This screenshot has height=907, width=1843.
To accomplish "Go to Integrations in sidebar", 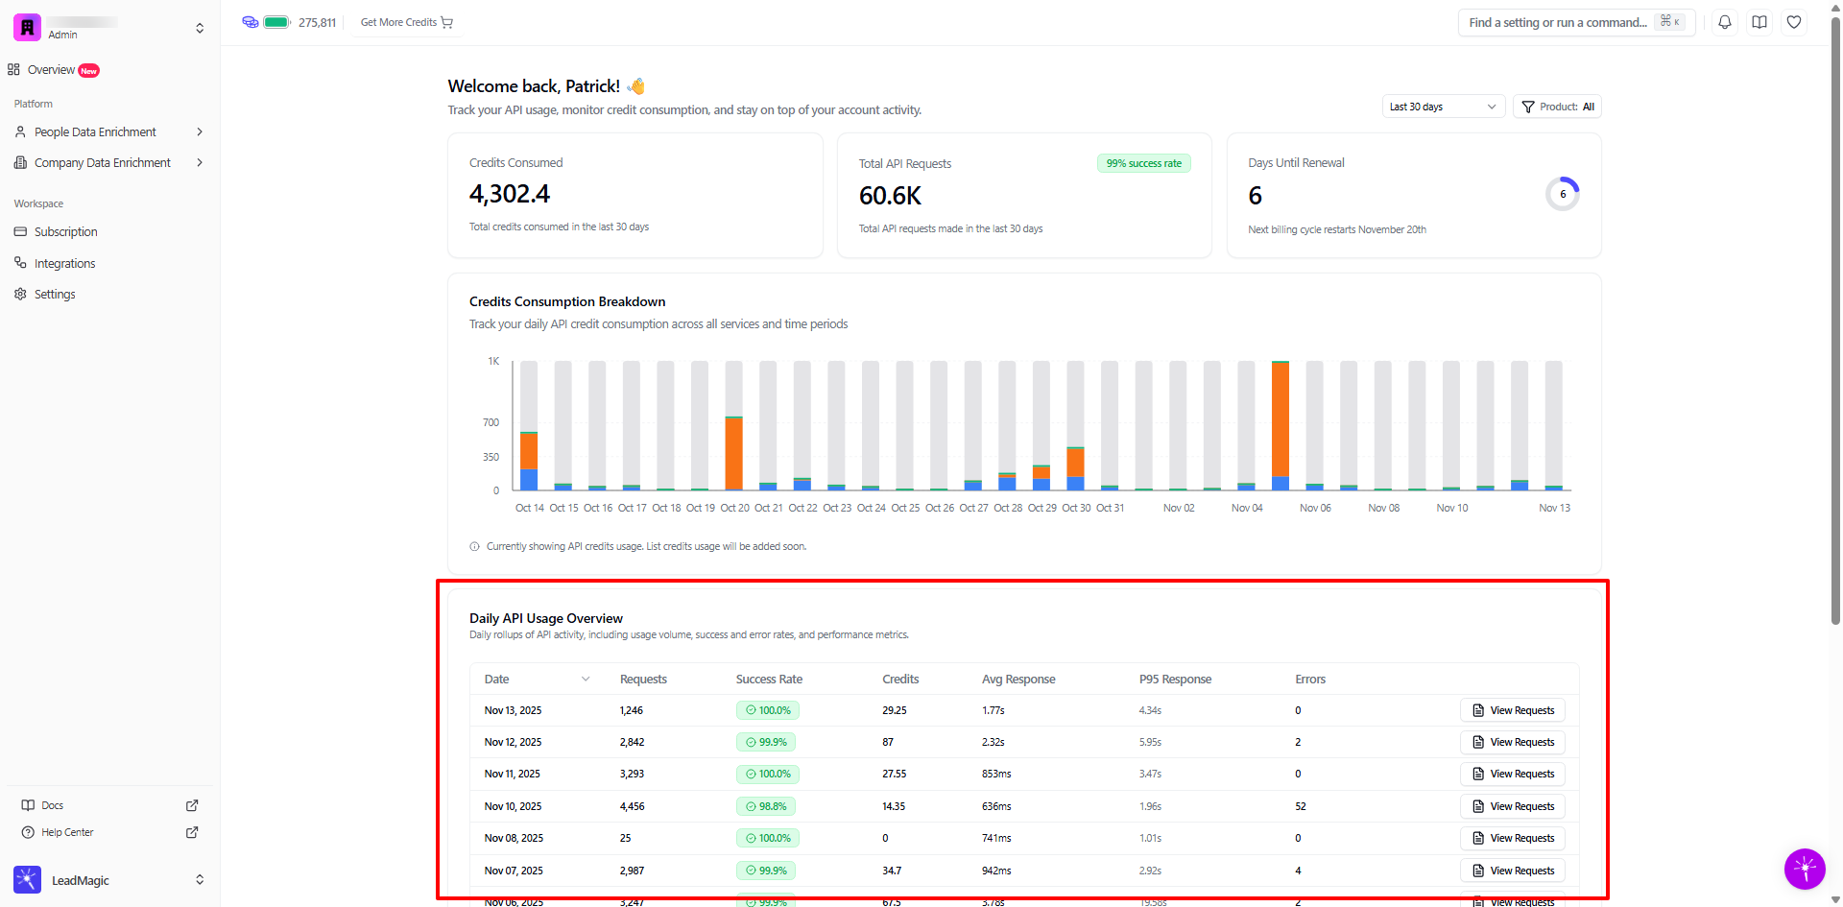I will point(64,264).
